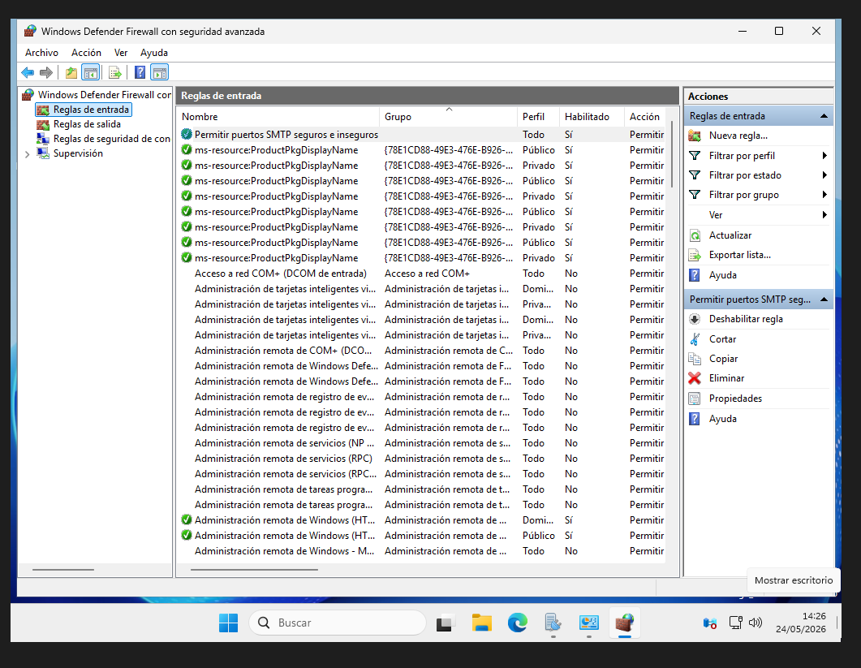
Task: Click the network icon in system tray
Action: coord(735,623)
